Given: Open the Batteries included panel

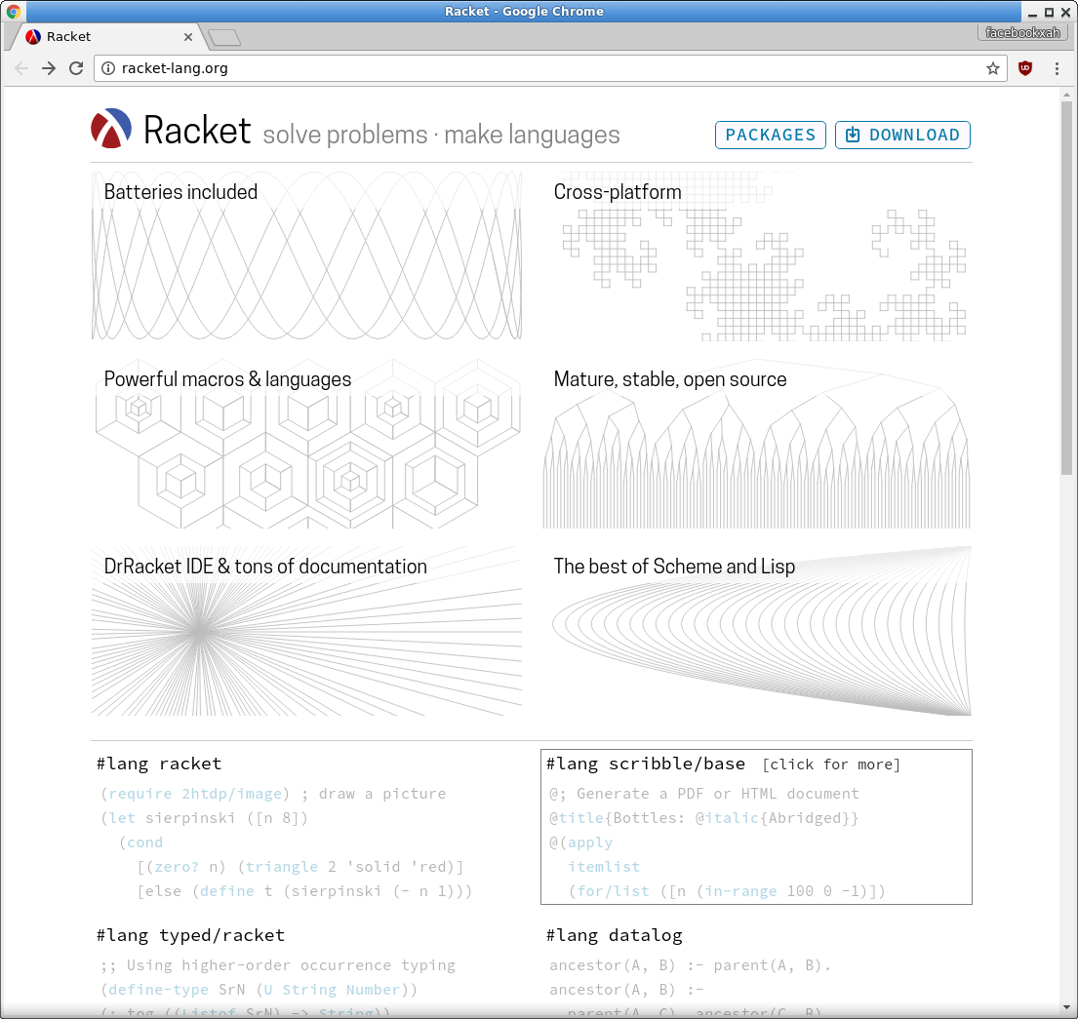Looking at the screenshot, I should (306, 255).
